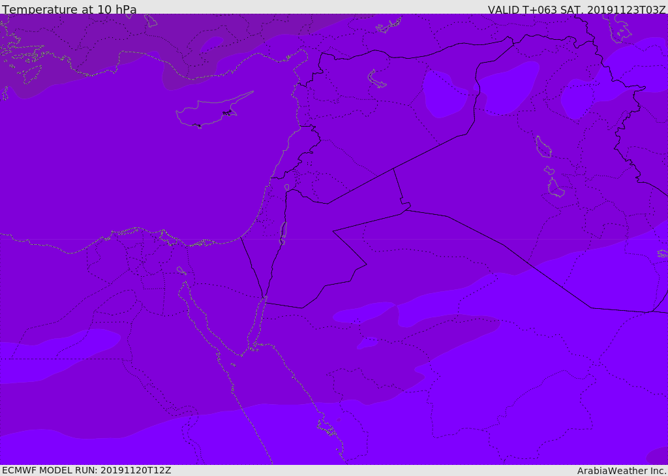Click the 'Temperature at 10 hPa' title
Image resolution: width=668 pixels, height=476 pixels.
69,9
